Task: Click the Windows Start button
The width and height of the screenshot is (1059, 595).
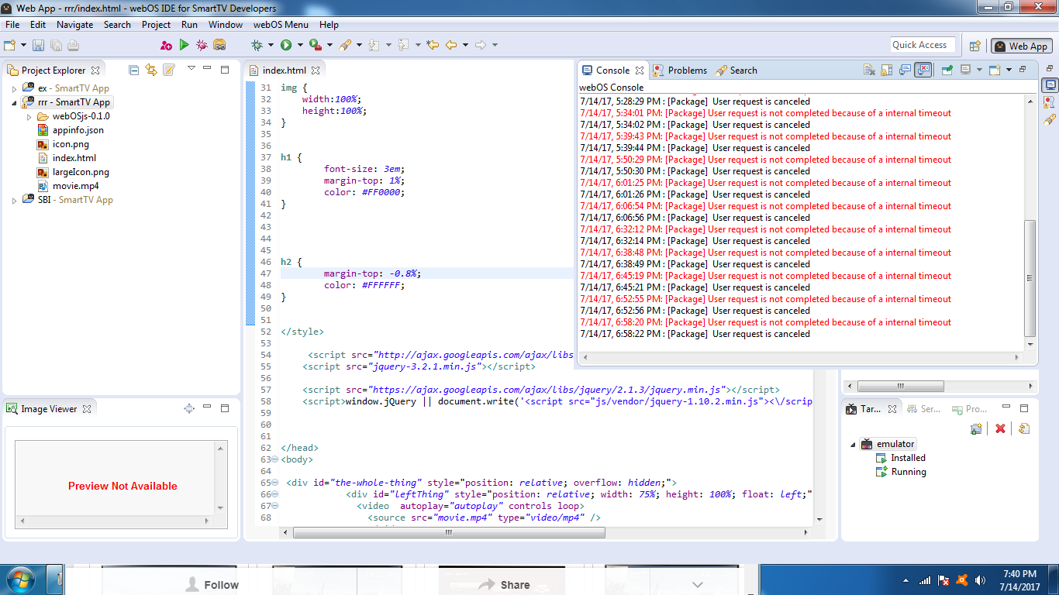Action: click(x=19, y=580)
